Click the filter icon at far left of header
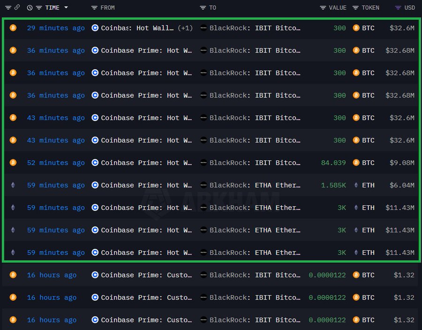Screen dimensions: 422x330 8,7
